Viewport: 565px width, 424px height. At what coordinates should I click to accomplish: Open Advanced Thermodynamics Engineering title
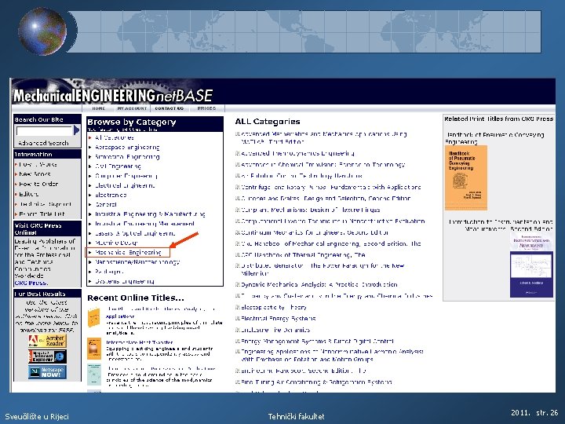coord(297,153)
